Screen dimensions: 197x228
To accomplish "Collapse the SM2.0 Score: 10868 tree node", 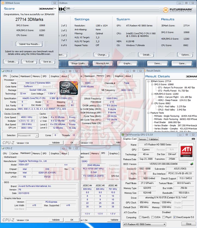I will point(152,85).
